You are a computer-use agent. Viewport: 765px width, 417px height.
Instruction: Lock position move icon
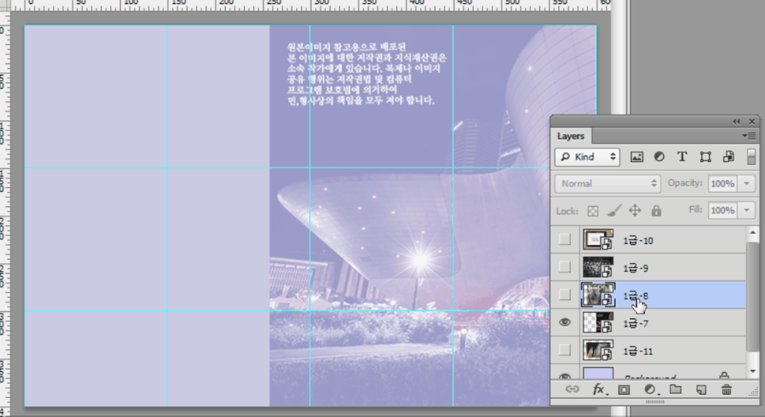635,210
